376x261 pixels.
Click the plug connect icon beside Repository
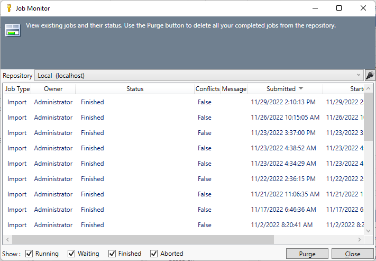tap(370, 76)
